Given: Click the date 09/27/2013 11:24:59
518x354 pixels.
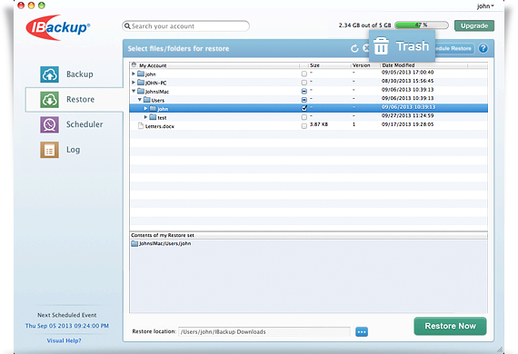Looking at the screenshot, I should click(x=408, y=116).
